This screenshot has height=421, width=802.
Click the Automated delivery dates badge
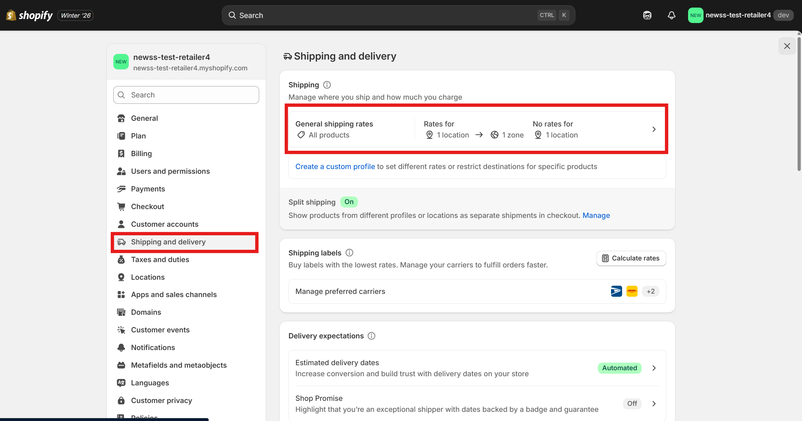[619, 368]
